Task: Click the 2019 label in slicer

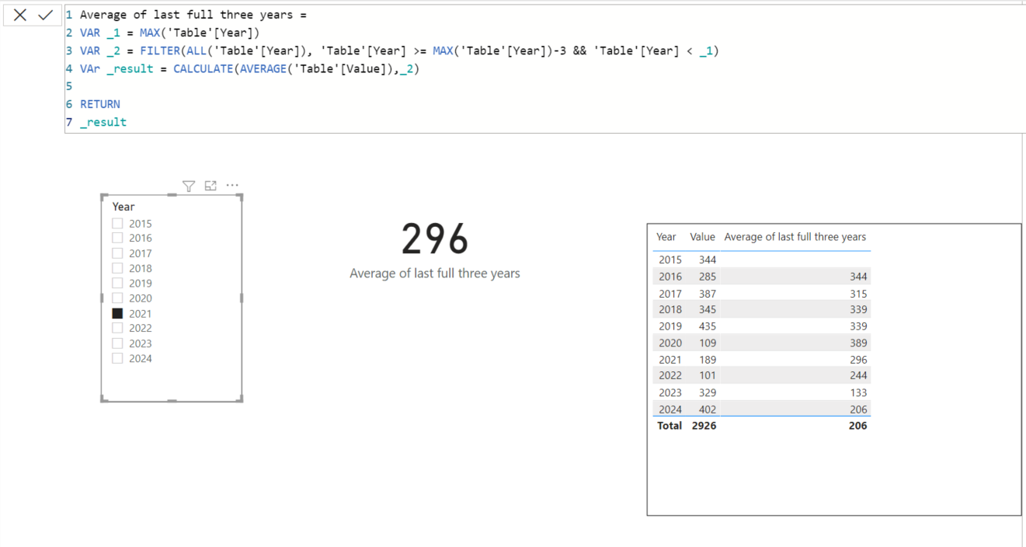Action: 141,283
